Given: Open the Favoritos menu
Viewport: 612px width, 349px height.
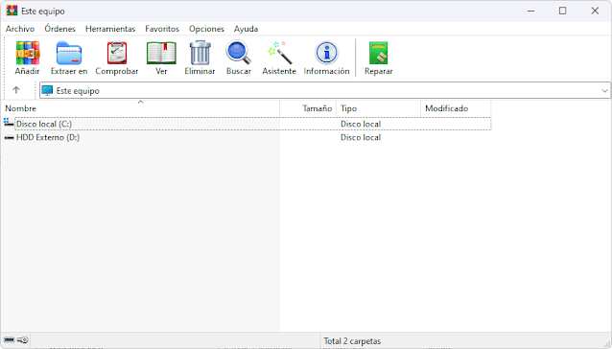Looking at the screenshot, I should pos(162,29).
